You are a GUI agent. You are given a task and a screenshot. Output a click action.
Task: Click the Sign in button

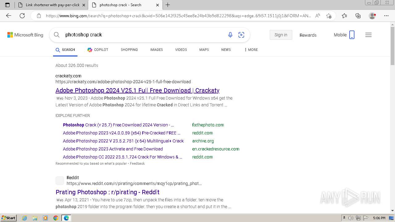(x=281, y=35)
